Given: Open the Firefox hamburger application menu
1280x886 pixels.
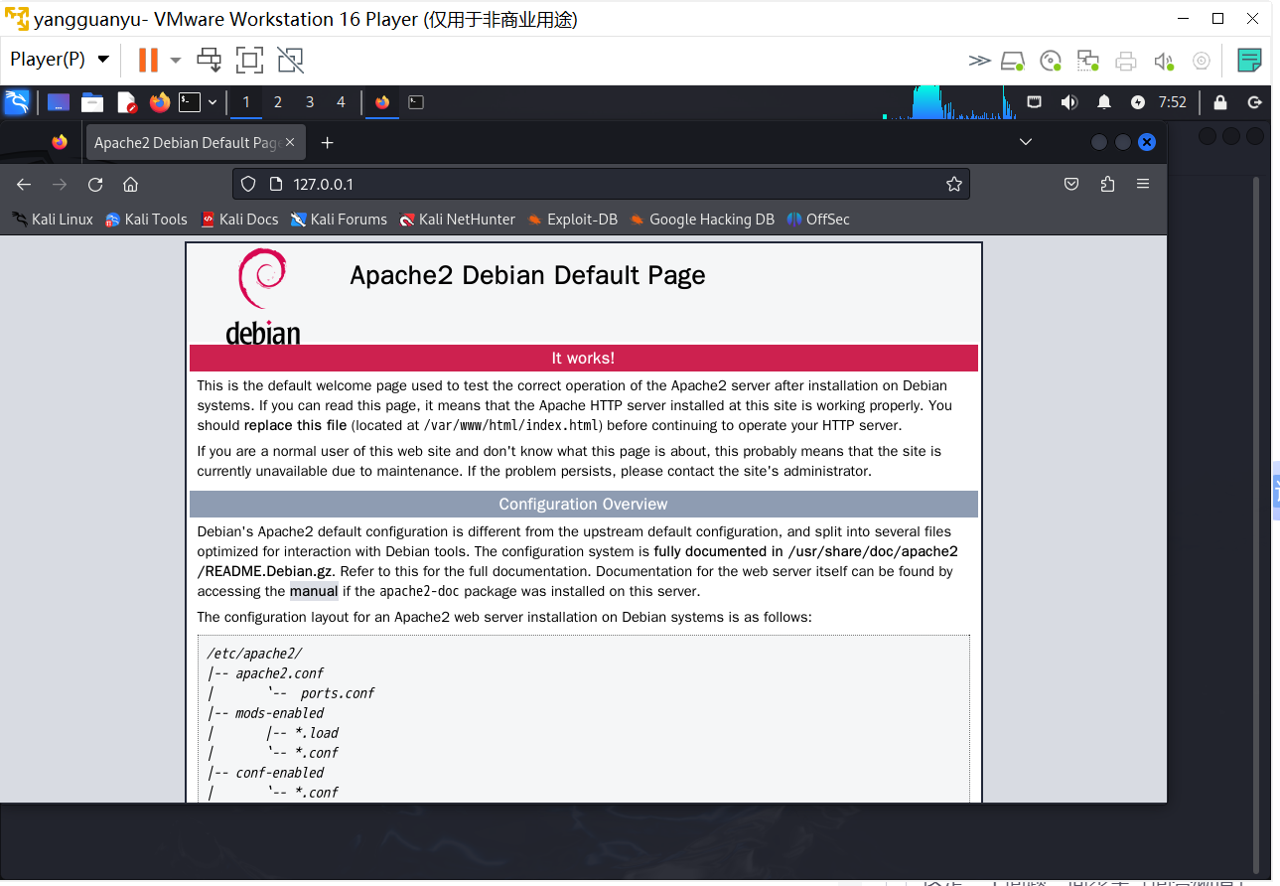Looking at the screenshot, I should pos(1143,184).
